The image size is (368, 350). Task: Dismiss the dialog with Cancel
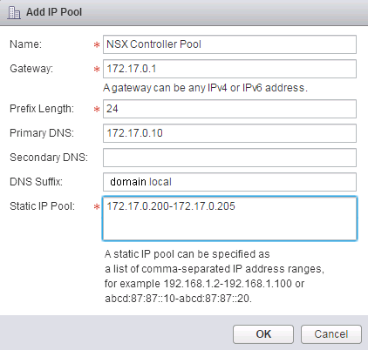point(331,334)
